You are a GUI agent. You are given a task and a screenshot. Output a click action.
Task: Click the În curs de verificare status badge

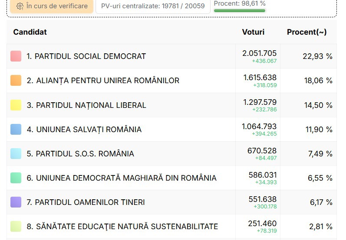pyautogui.click(x=52, y=6)
